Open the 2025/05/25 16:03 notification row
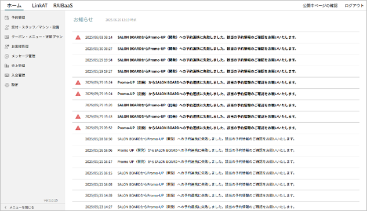This screenshot has height=211, width=367. pos(216,184)
